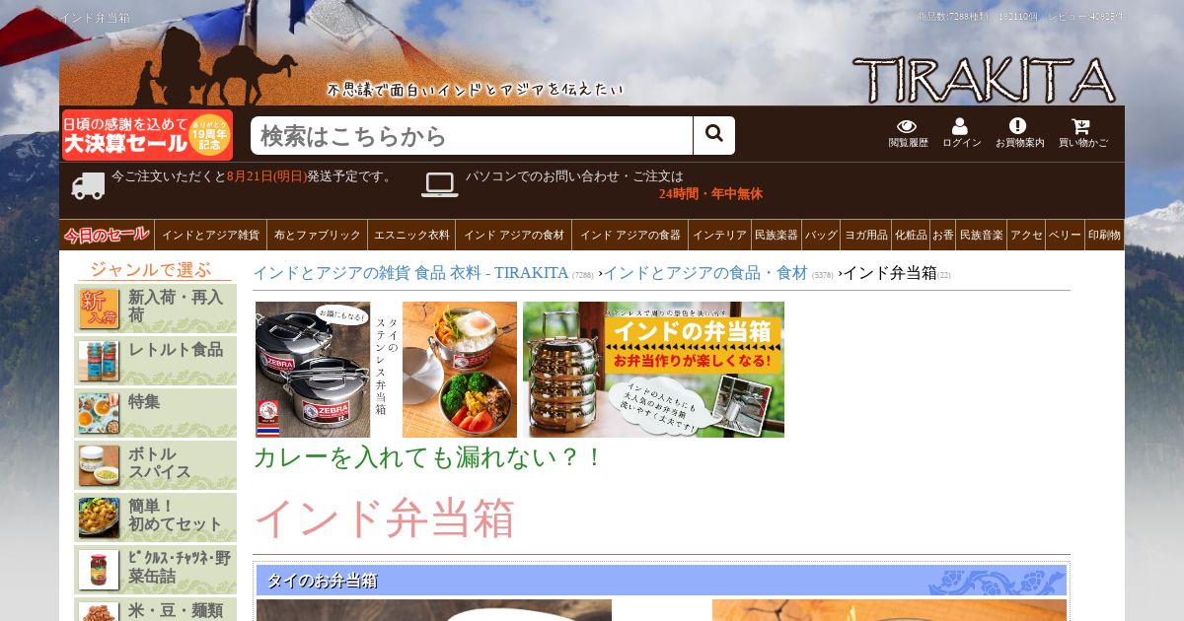
Task: Open お香 menu item
Action: [x=943, y=235]
